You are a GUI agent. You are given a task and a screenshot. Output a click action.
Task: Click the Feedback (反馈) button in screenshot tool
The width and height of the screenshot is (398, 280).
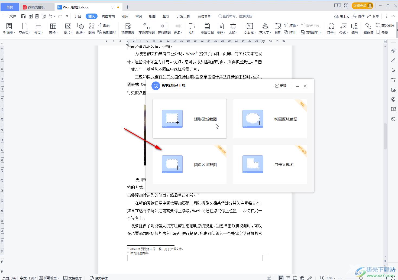pos(281,86)
